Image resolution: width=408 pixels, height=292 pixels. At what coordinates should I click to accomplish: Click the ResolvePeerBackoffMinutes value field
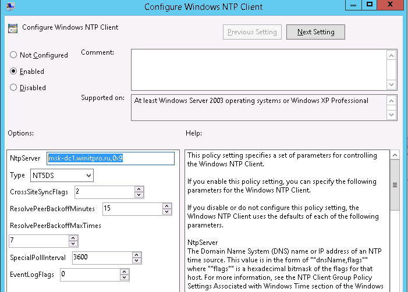point(133,209)
